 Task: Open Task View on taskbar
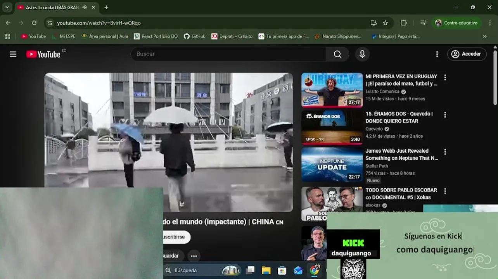251,270
